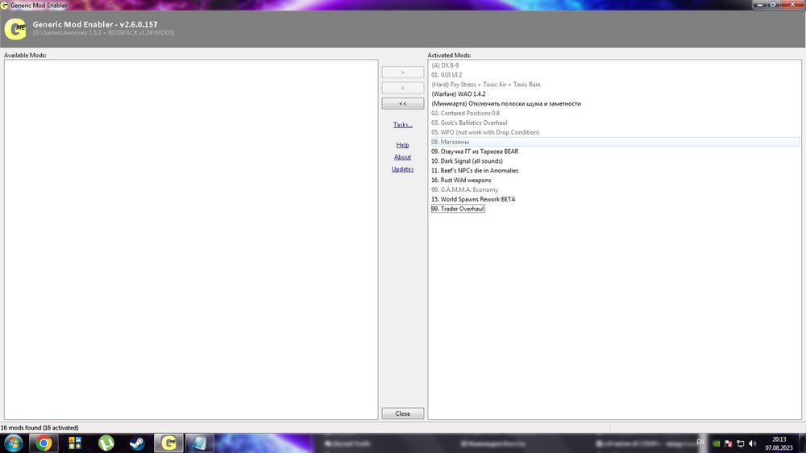
Task: Click the About link
Action: (402, 157)
